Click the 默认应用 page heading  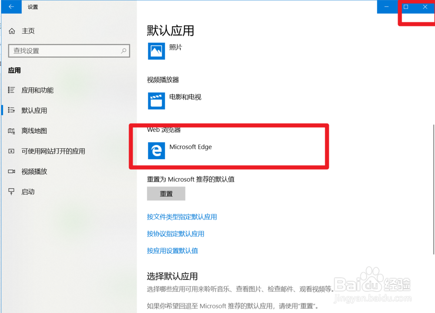click(171, 30)
